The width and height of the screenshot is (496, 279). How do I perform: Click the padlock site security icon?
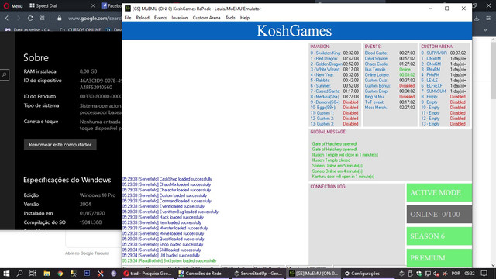59,19
